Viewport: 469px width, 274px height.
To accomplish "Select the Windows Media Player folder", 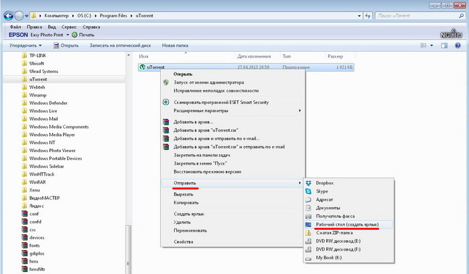I will pos(52,135).
